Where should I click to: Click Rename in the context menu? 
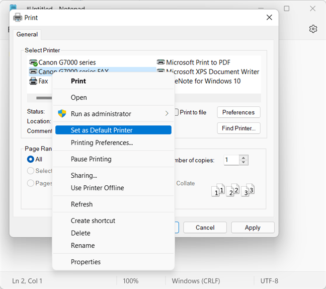coord(113,246)
